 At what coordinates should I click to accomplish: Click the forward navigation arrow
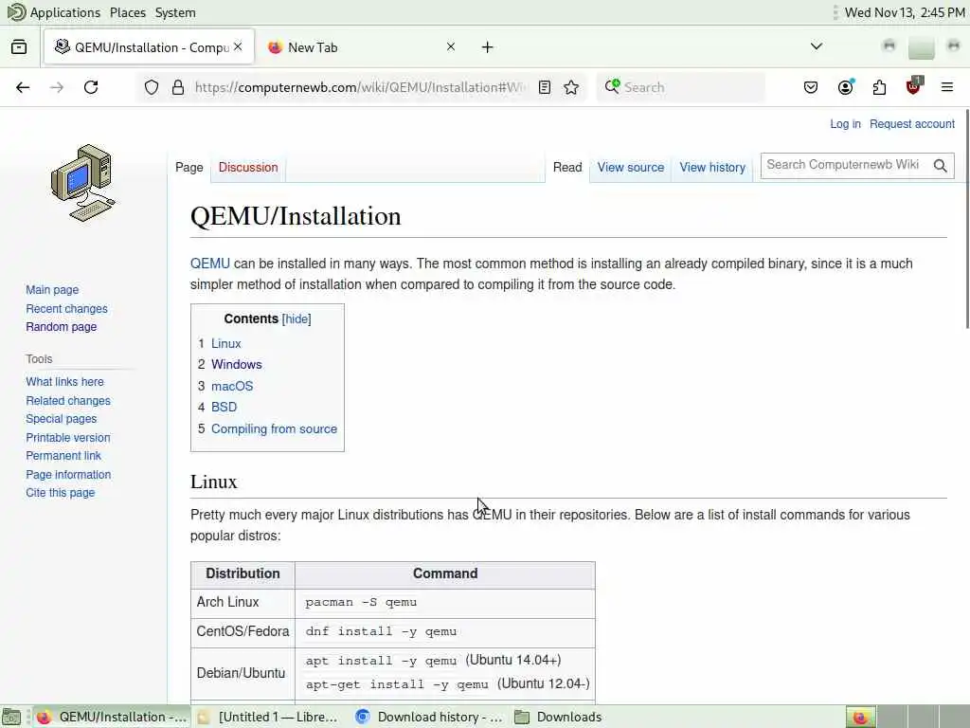pos(57,87)
